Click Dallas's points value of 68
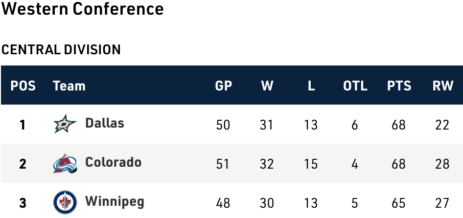The width and height of the screenshot is (463, 218). tap(398, 125)
